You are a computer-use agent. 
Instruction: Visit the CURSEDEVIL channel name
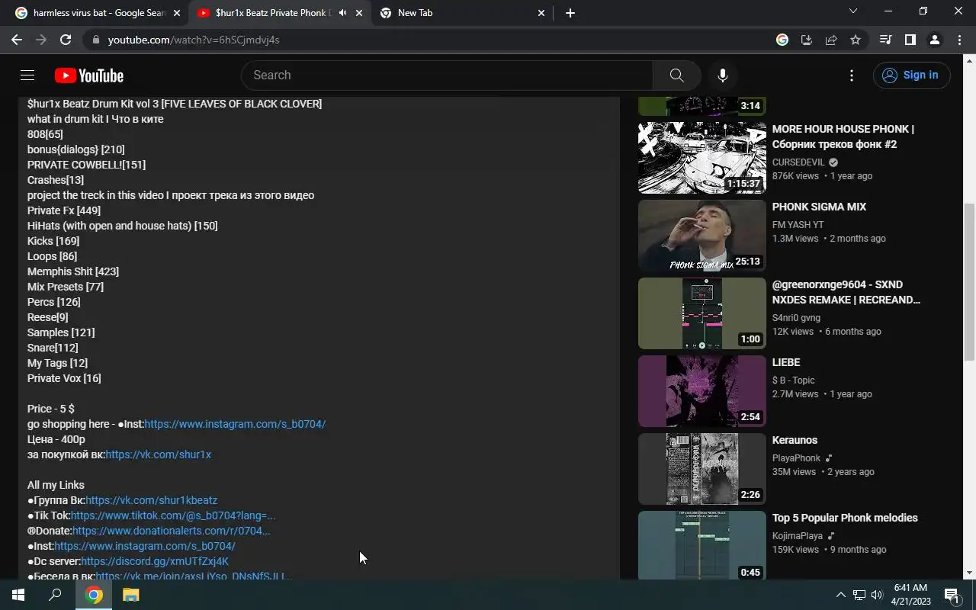(x=798, y=162)
